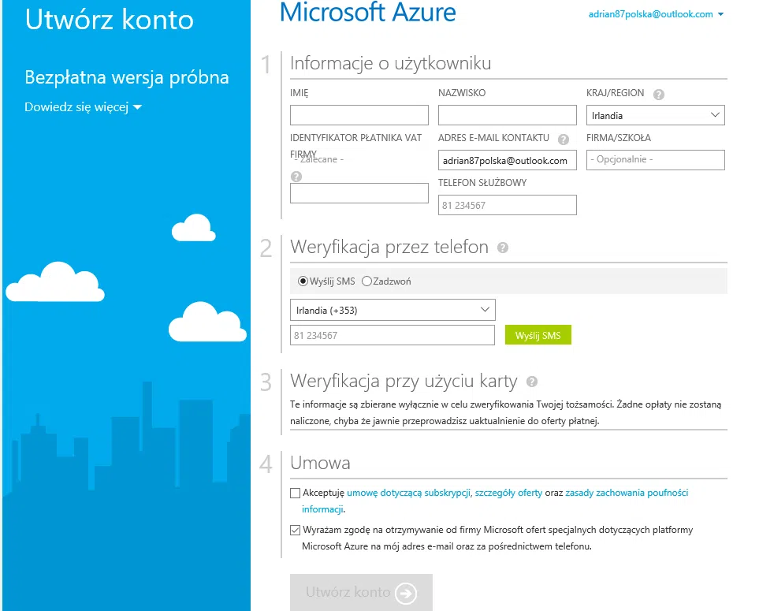Click the Nazwisko input field

(x=507, y=116)
